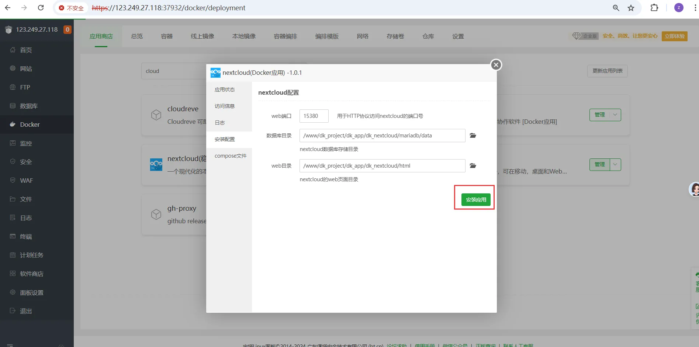Select the Docker whale icon in sidebar
This screenshot has width=699, height=347.
click(13, 125)
